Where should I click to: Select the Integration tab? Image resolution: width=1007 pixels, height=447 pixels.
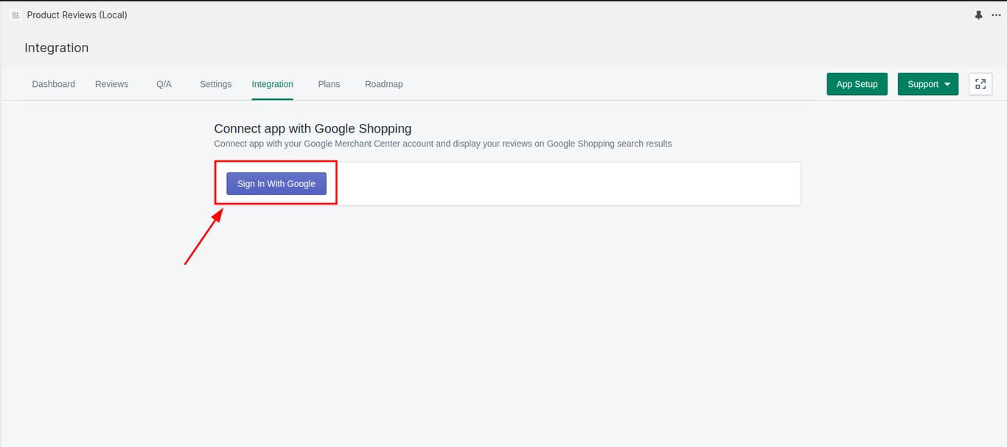coord(273,84)
